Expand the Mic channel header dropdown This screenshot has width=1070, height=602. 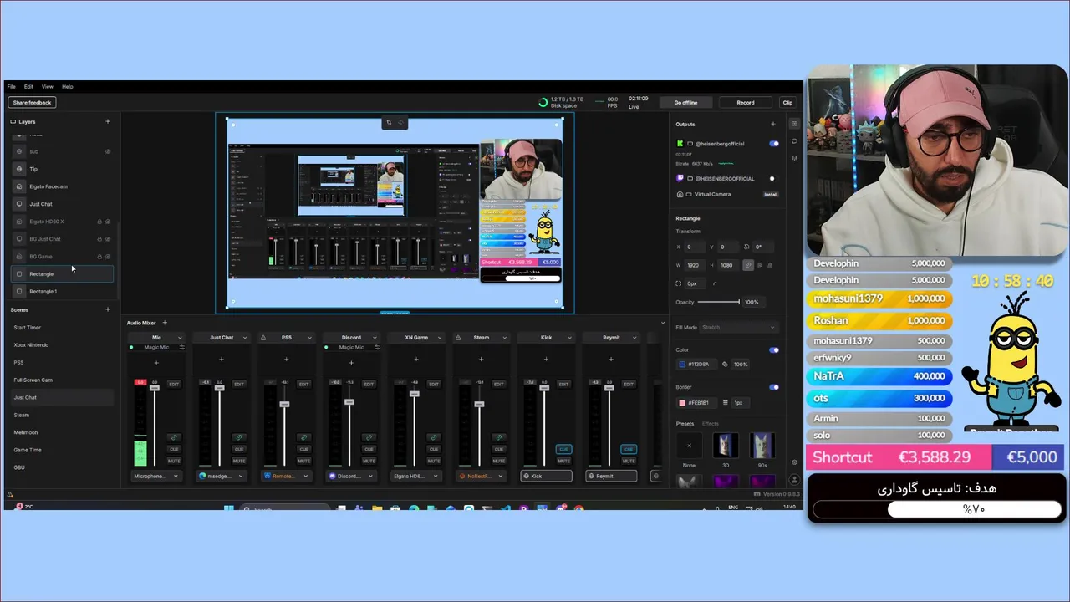tap(180, 338)
